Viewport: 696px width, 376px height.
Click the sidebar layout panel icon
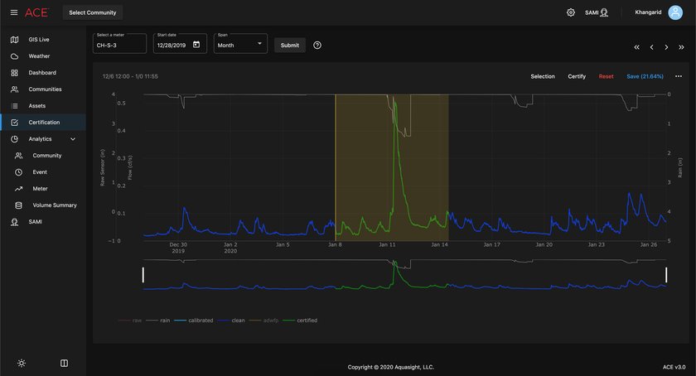coord(64,363)
